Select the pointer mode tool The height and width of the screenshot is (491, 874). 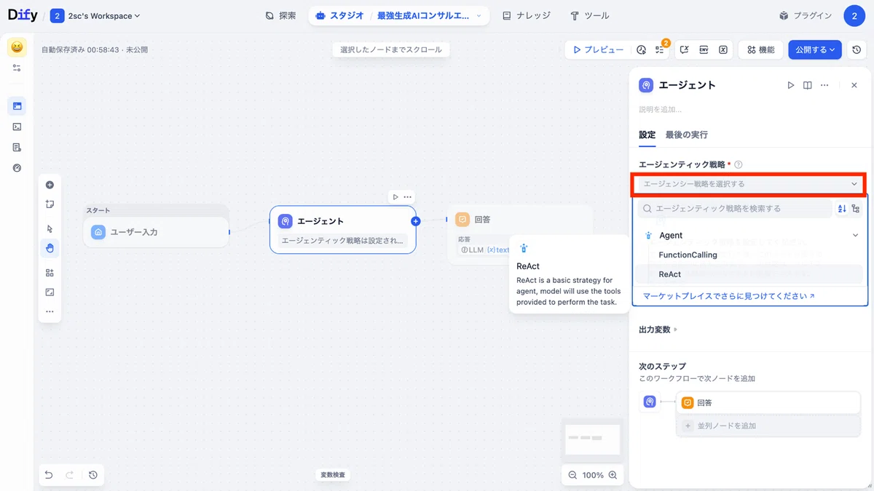coord(50,228)
